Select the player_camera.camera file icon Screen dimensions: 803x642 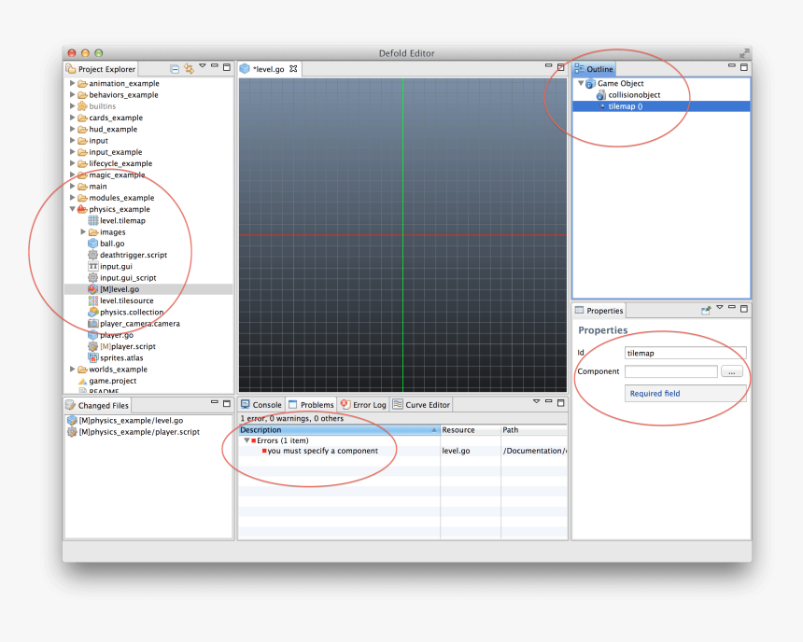click(92, 324)
